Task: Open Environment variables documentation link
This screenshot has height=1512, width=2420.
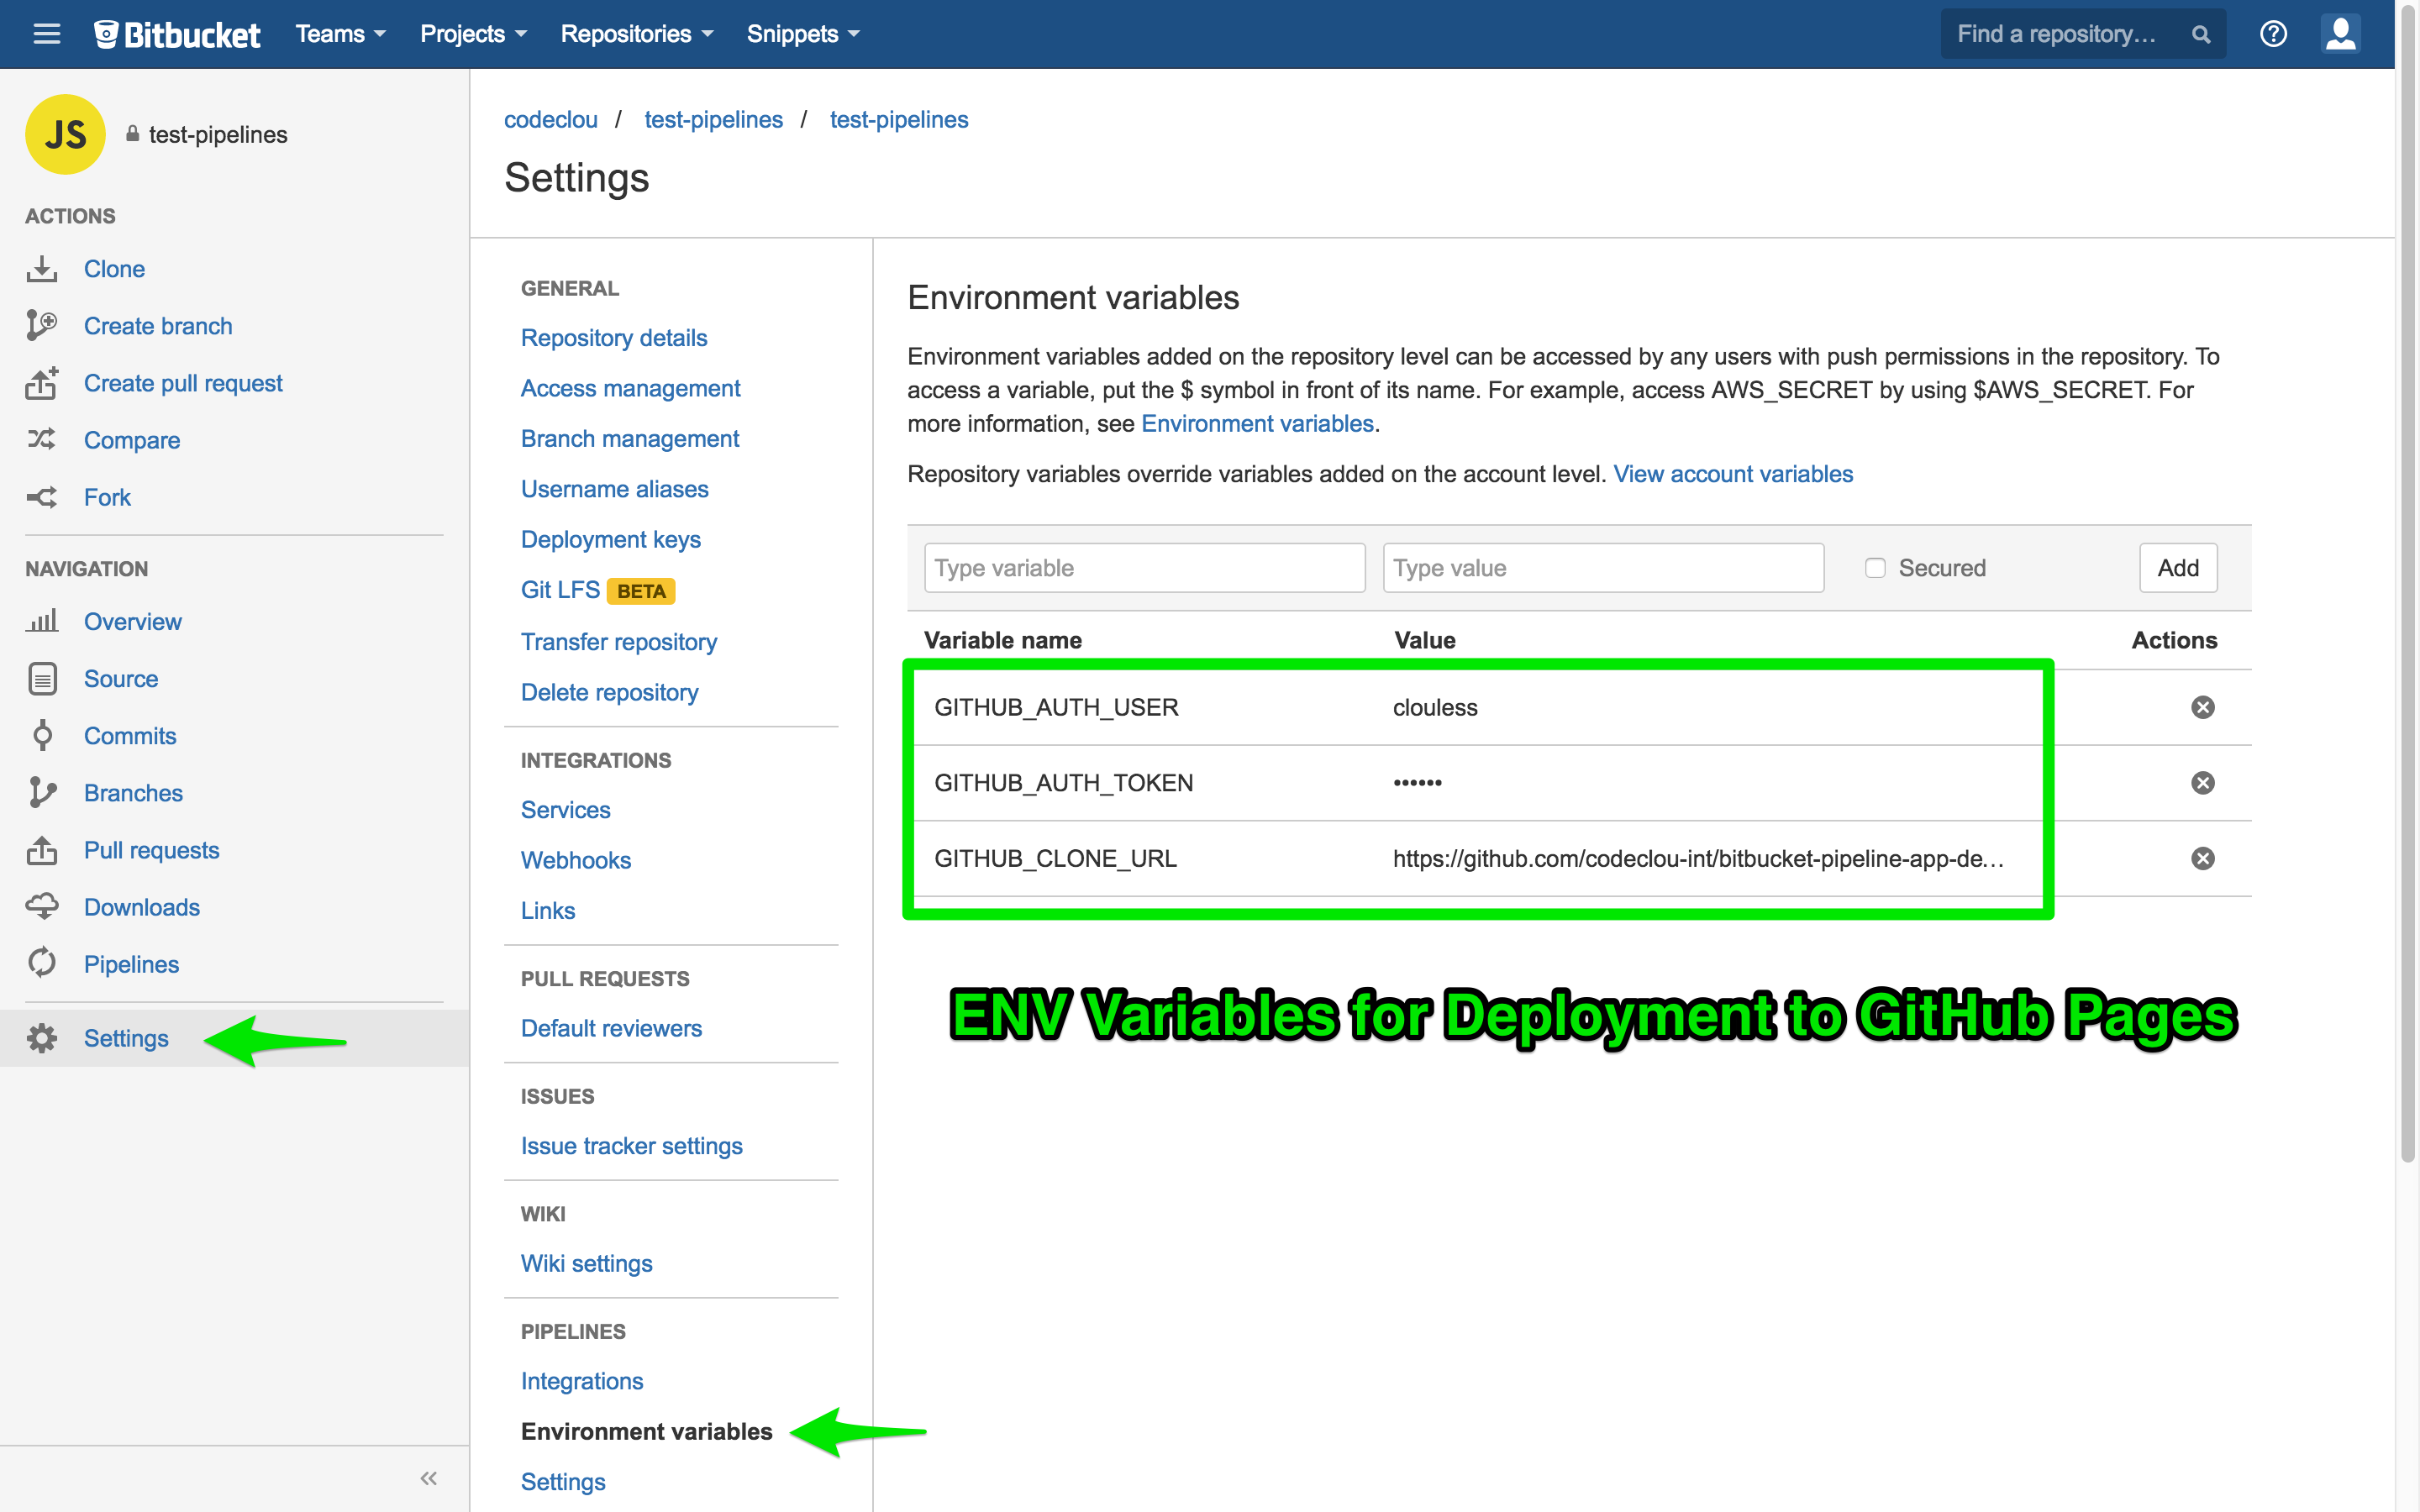Action: [x=1257, y=424]
